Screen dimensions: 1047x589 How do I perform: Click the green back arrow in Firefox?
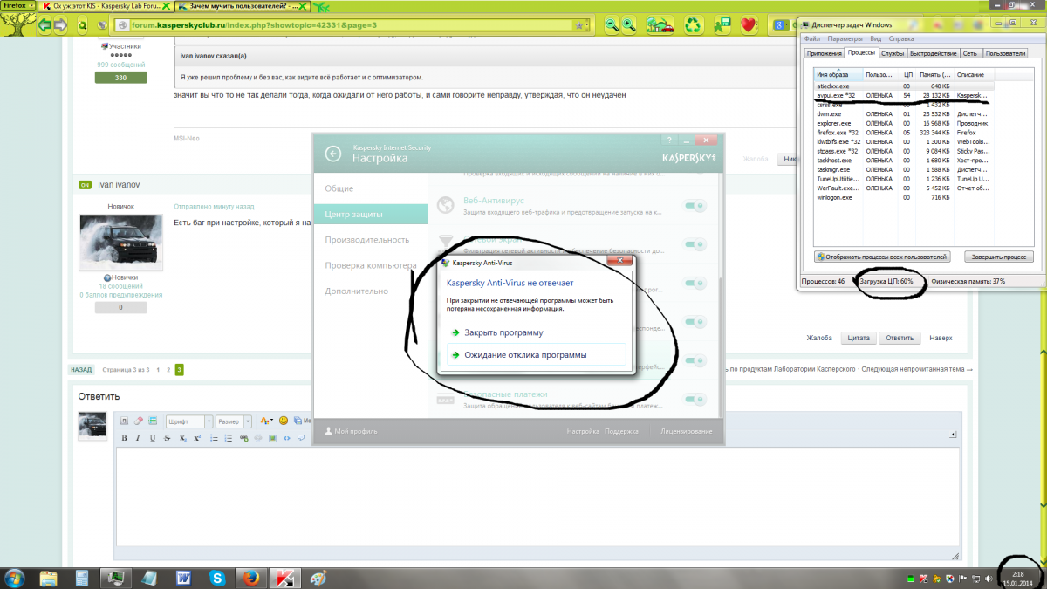pos(44,25)
